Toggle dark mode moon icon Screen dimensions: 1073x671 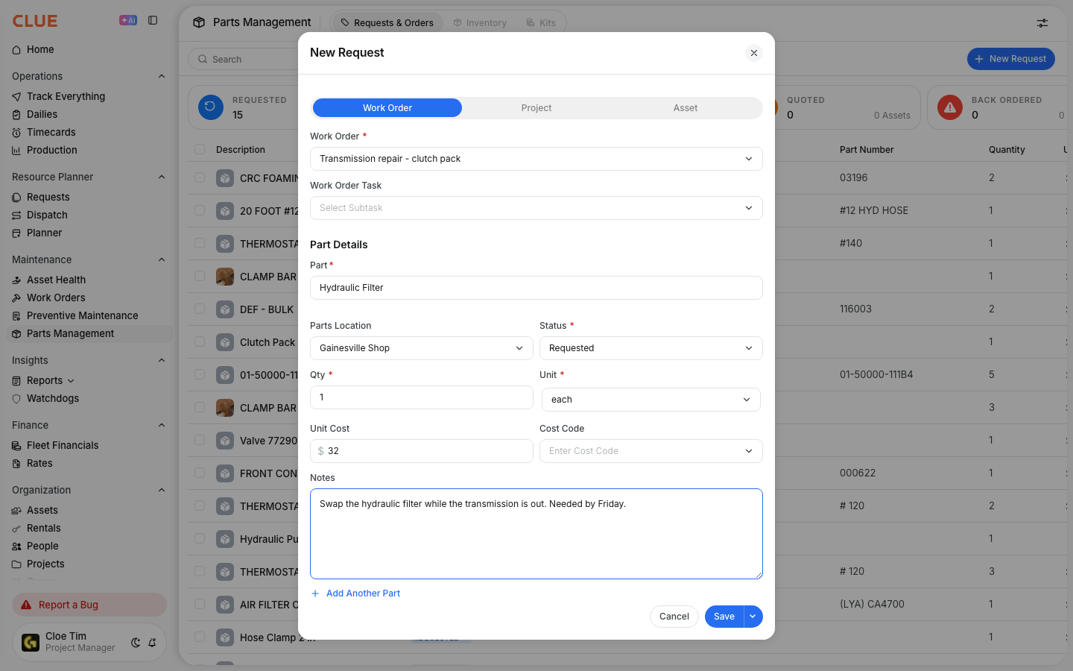[x=136, y=642]
